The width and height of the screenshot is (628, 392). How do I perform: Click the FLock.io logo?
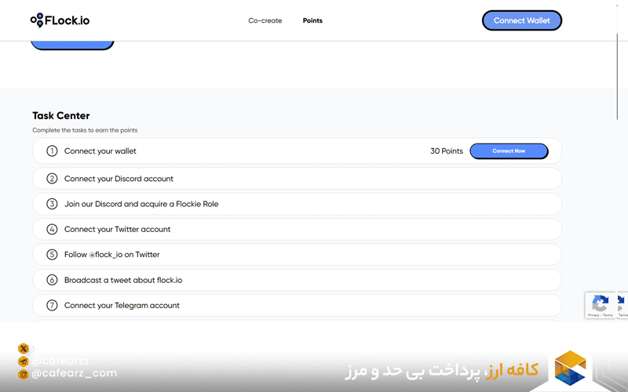coord(60,20)
